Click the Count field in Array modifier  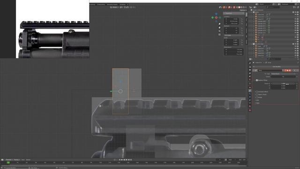[283, 77]
